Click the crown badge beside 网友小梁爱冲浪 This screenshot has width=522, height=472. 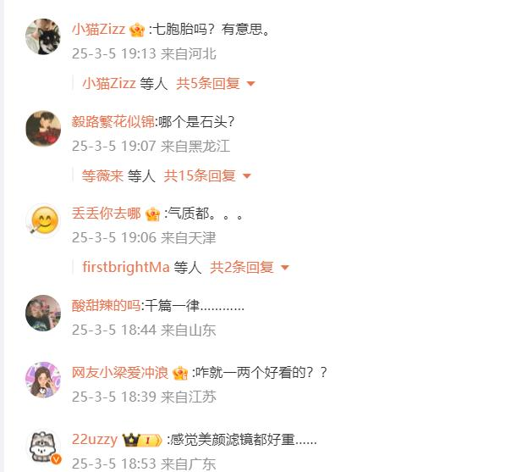click(x=180, y=373)
